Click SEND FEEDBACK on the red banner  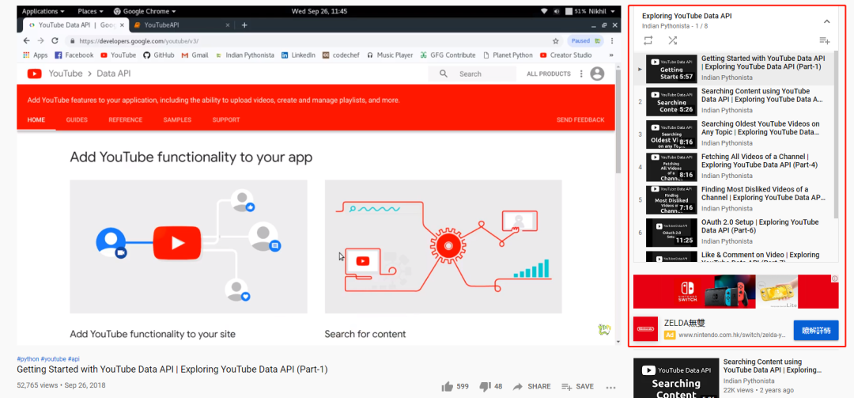pyautogui.click(x=580, y=120)
